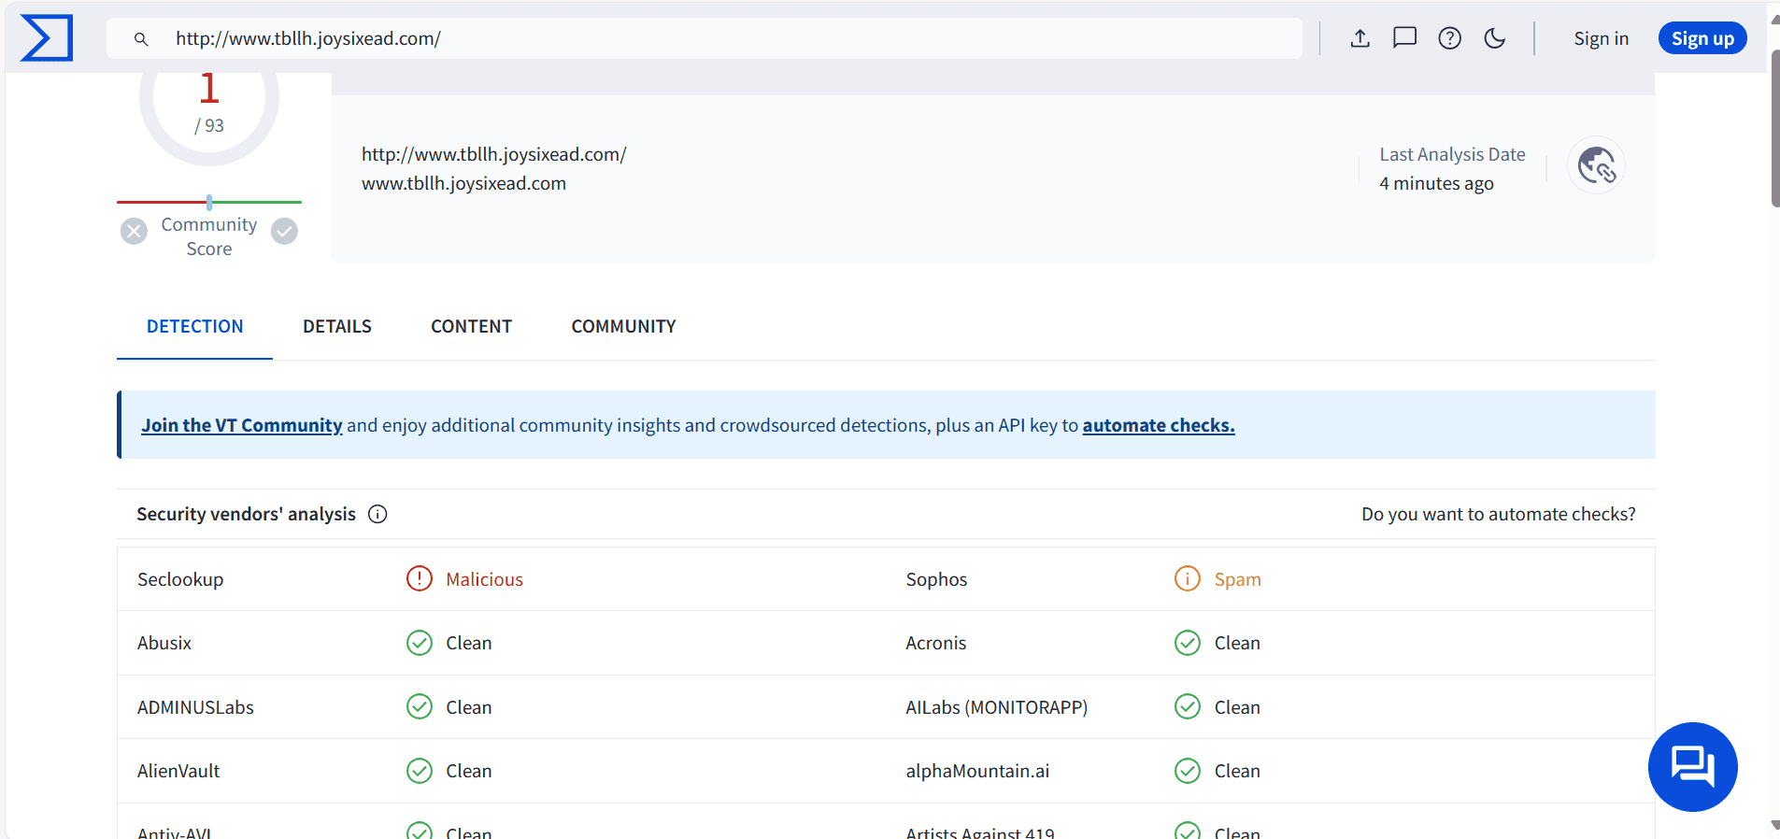Click full URL text in summary panel
The height and width of the screenshot is (839, 1780).
(493, 154)
